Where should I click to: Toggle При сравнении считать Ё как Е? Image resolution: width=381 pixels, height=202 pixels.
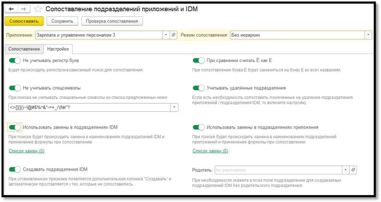point(198,60)
